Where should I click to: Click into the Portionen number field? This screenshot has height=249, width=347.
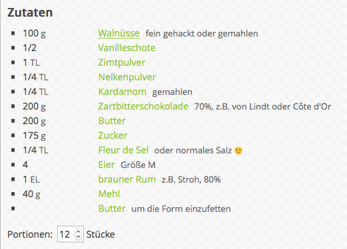pyautogui.click(x=71, y=234)
